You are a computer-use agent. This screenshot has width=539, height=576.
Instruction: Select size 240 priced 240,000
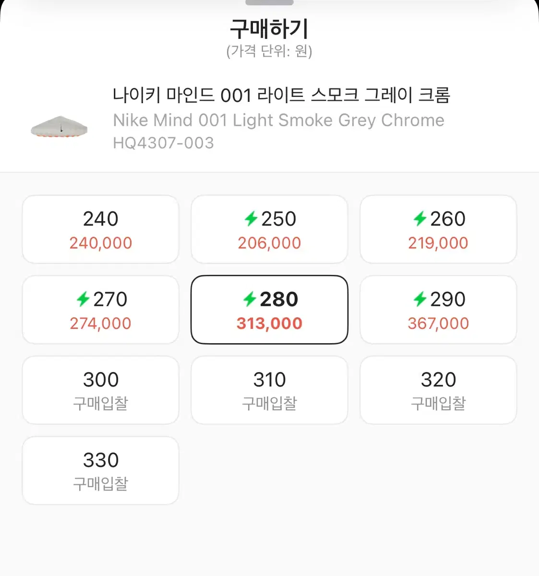[x=101, y=229]
